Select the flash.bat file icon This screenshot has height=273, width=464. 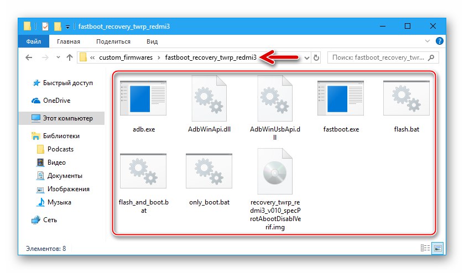point(406,98)
